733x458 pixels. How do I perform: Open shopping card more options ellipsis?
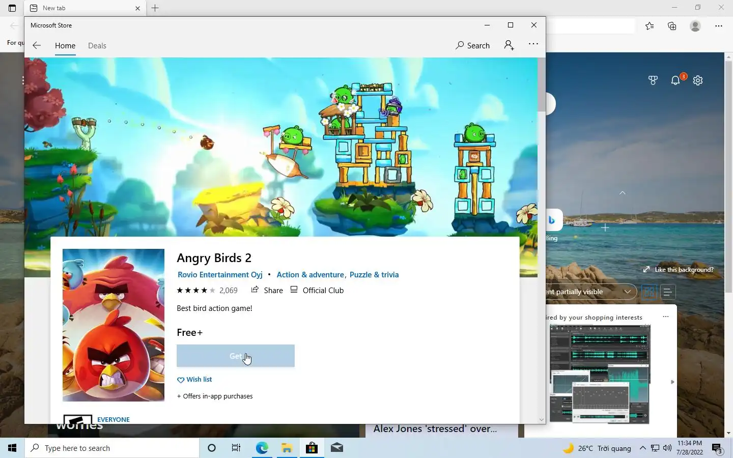tap(666, 317)
